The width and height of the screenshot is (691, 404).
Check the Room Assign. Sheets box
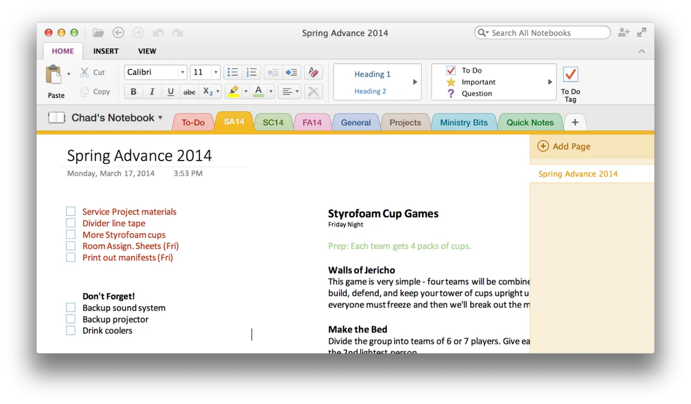pyautogui.click(x=71, y=246)
